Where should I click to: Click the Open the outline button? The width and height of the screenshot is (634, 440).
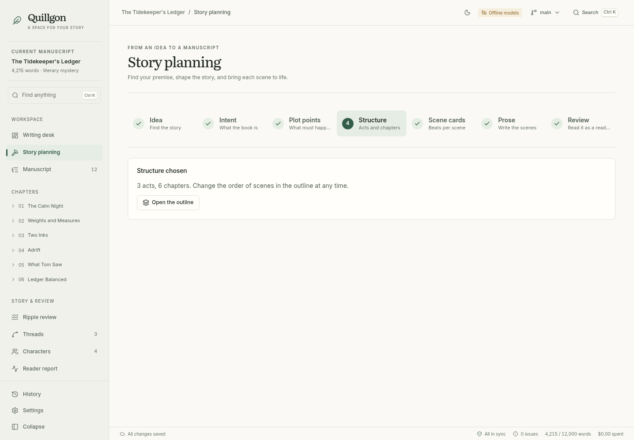point(168,203)
